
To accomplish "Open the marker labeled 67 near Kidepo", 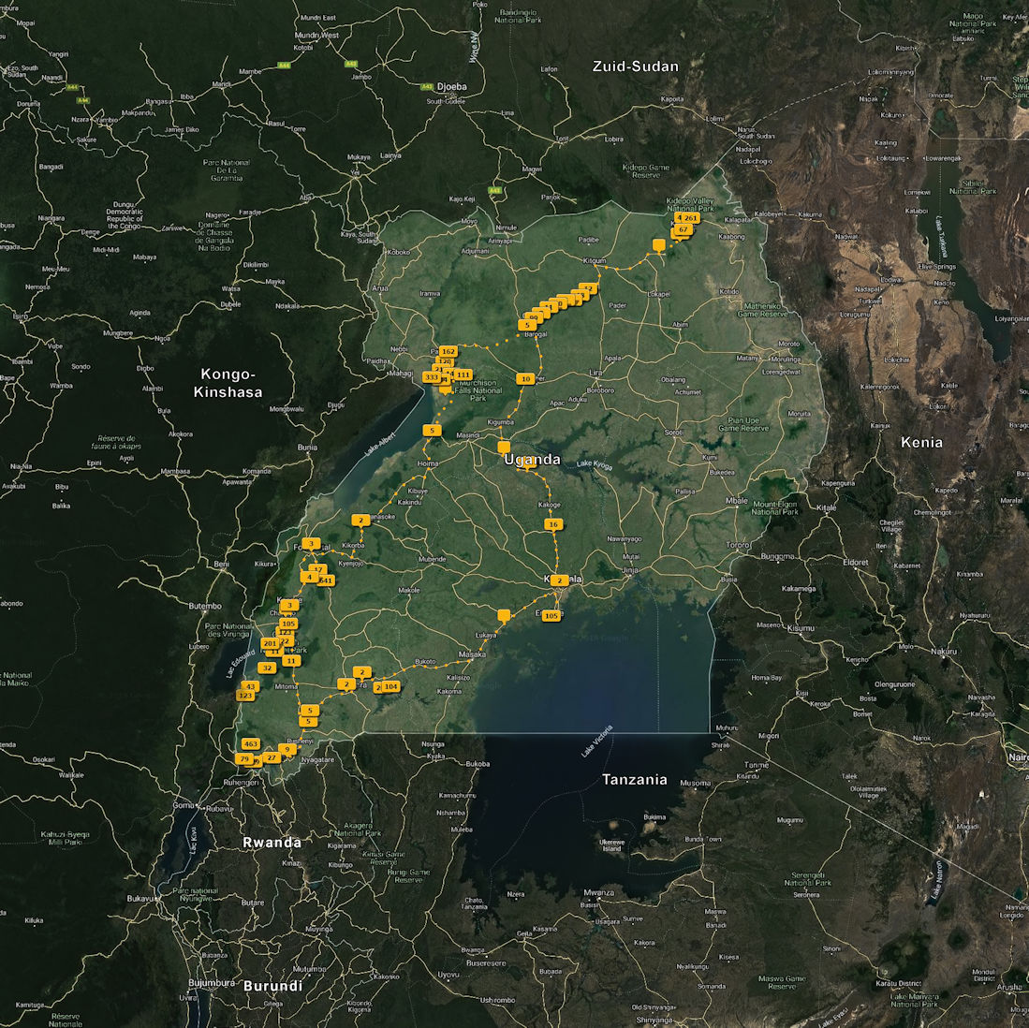I will [x=684, y=229].
